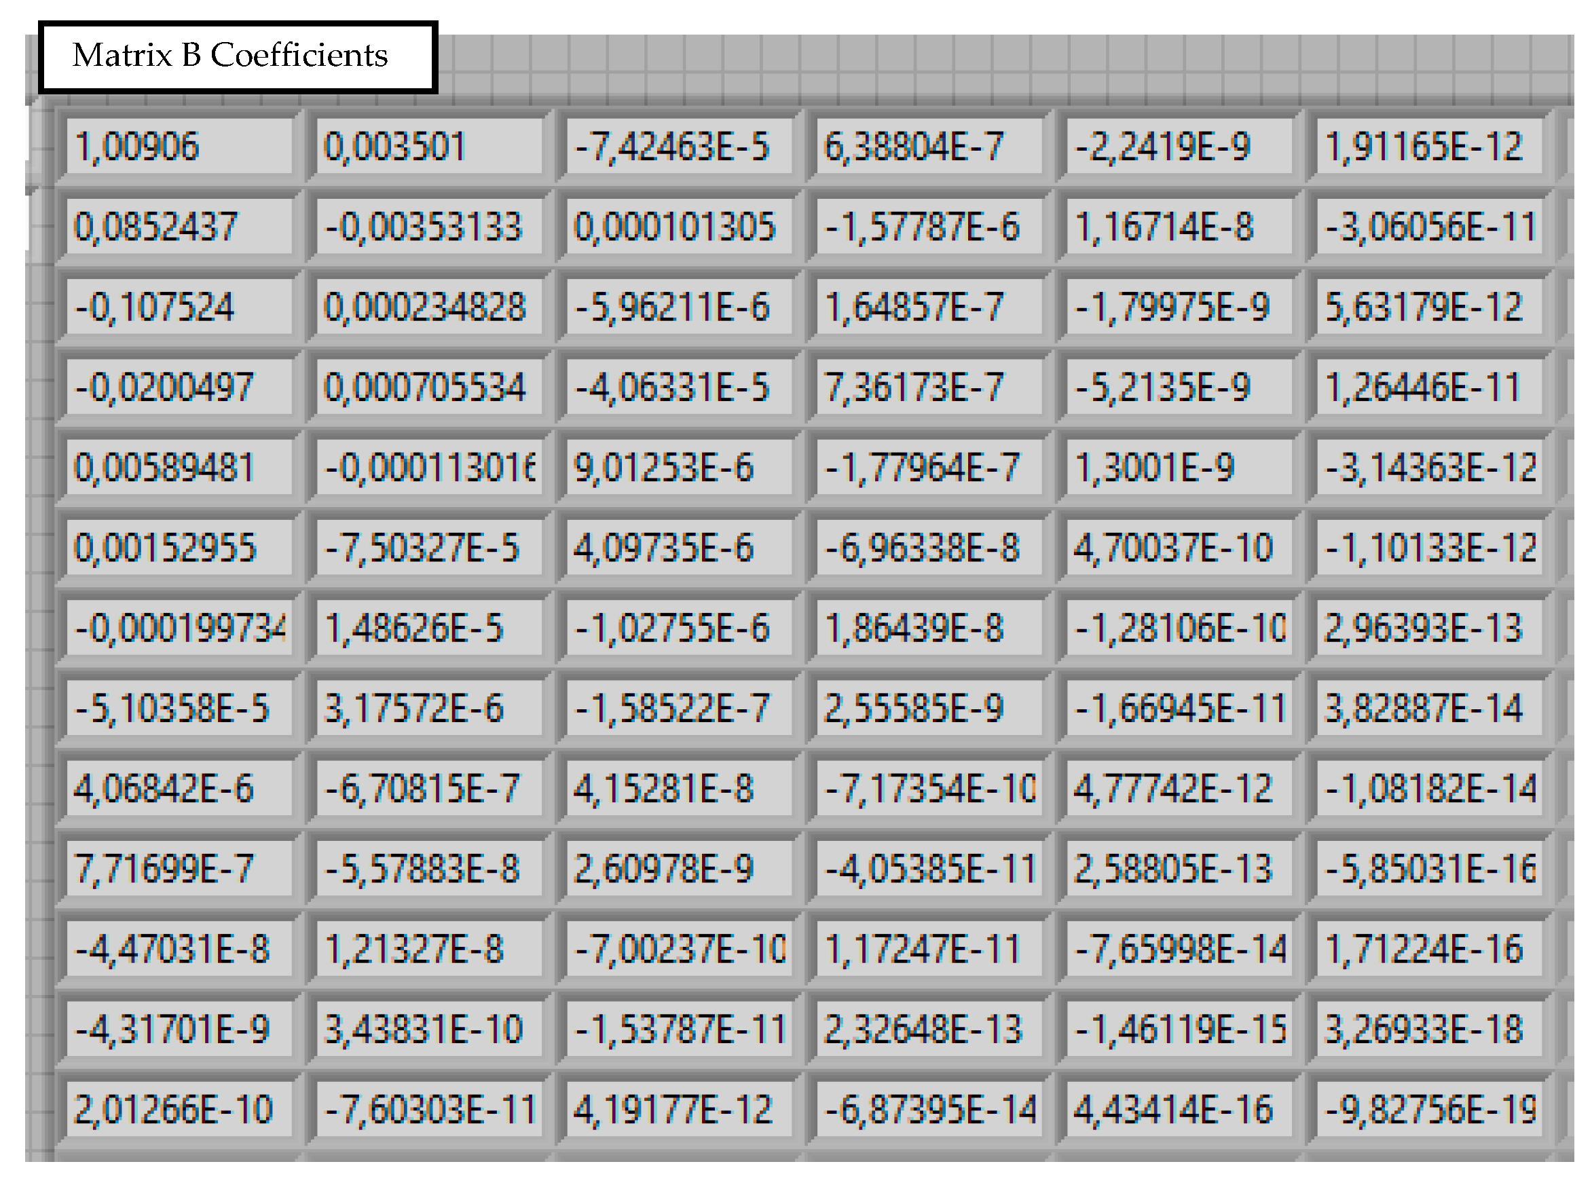Click the cell containing 4,09735E-6
This screenshot has width=1592, height=1183.
pyautogui.click(x=678, y=548)
